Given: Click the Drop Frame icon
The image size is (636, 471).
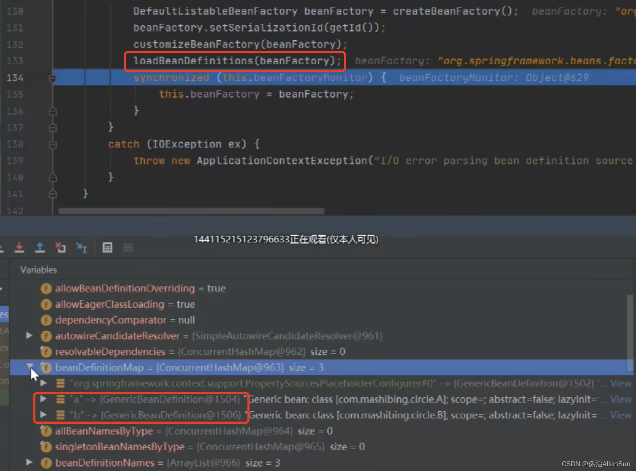Looking at the screenshot, I should pos(60,247).
